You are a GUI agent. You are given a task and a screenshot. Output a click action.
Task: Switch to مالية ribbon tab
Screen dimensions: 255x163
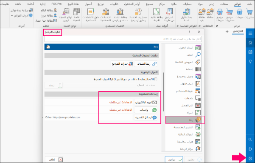[x=174, y=4]
